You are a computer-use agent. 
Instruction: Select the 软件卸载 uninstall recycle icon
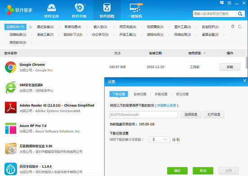tap(107, 8)
